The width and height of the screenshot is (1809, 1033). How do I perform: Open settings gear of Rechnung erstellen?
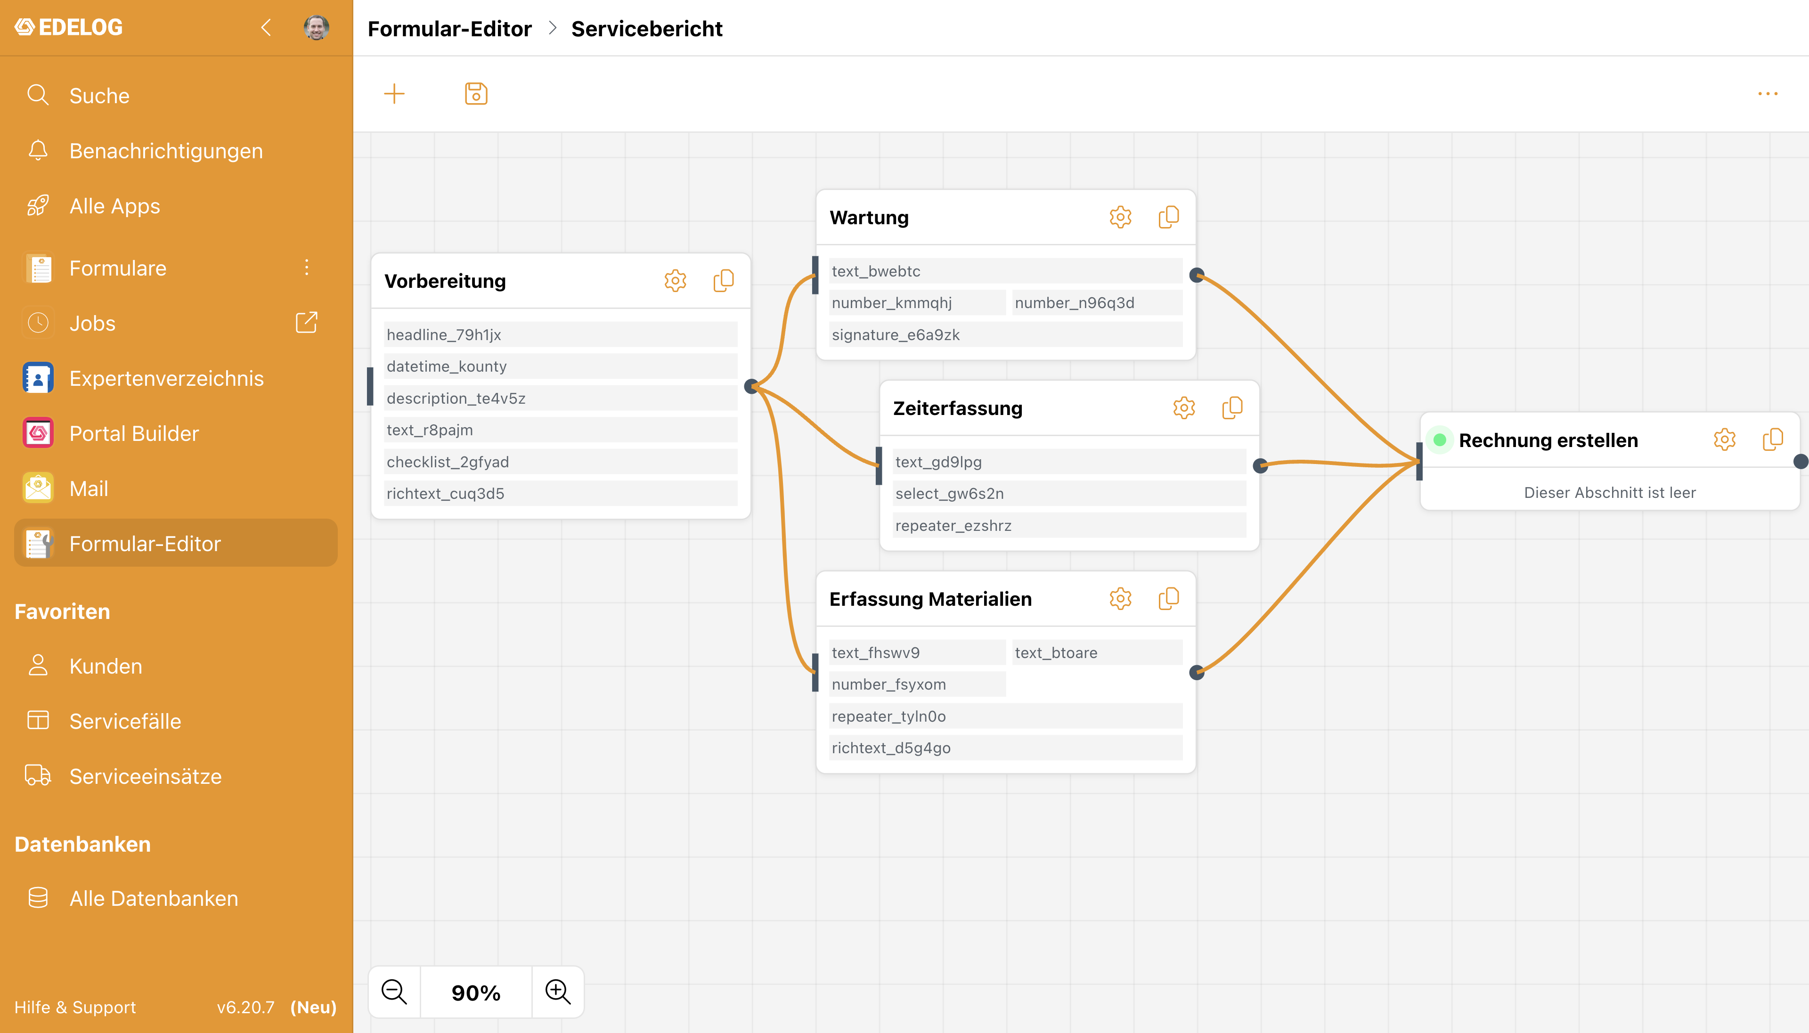[x=1725, y=440]
